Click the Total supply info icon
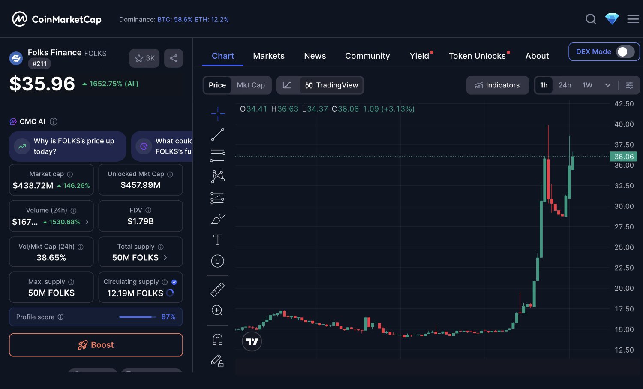The width and height of the screenshot is (643, 389). [161, 247]
